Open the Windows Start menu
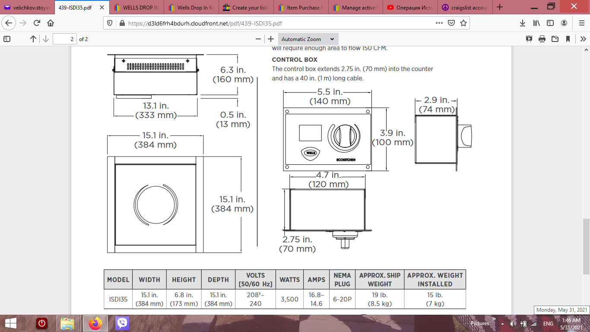590x332 pixels. (10, 323)
